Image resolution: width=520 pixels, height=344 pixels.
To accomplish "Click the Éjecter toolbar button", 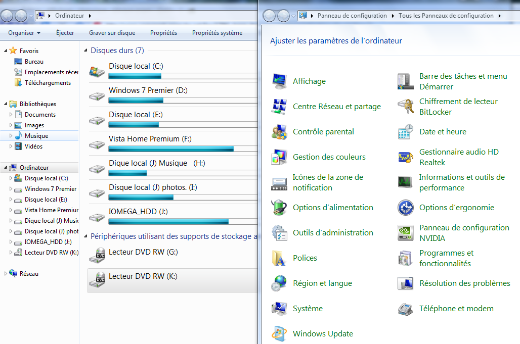I will point(65,33).
